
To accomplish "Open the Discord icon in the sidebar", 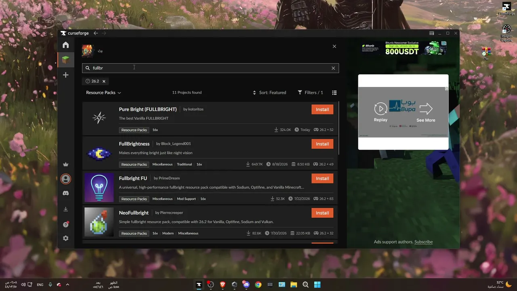I will [65, 193].
